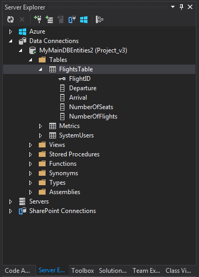Click Connect to Database icon
This screenshot has width=199, height=277.
click(38, 19)
